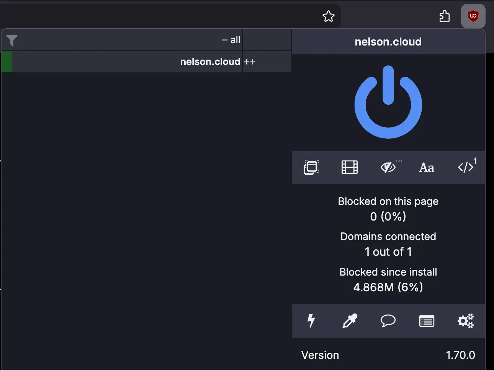The height and width of the screenshot is (370, 494).
Task: Click the "– all" rule cell
Action: coord(231,40)
